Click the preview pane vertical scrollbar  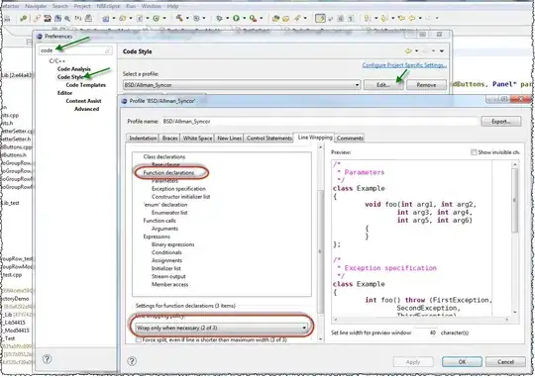[x=515, y=237]
